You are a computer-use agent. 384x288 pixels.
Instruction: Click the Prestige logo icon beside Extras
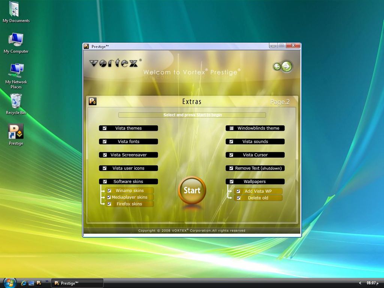[93, 101]
